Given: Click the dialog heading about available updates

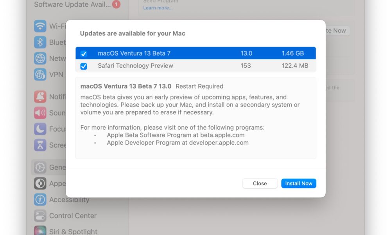Looking at the screenshot, I should 133,33.
